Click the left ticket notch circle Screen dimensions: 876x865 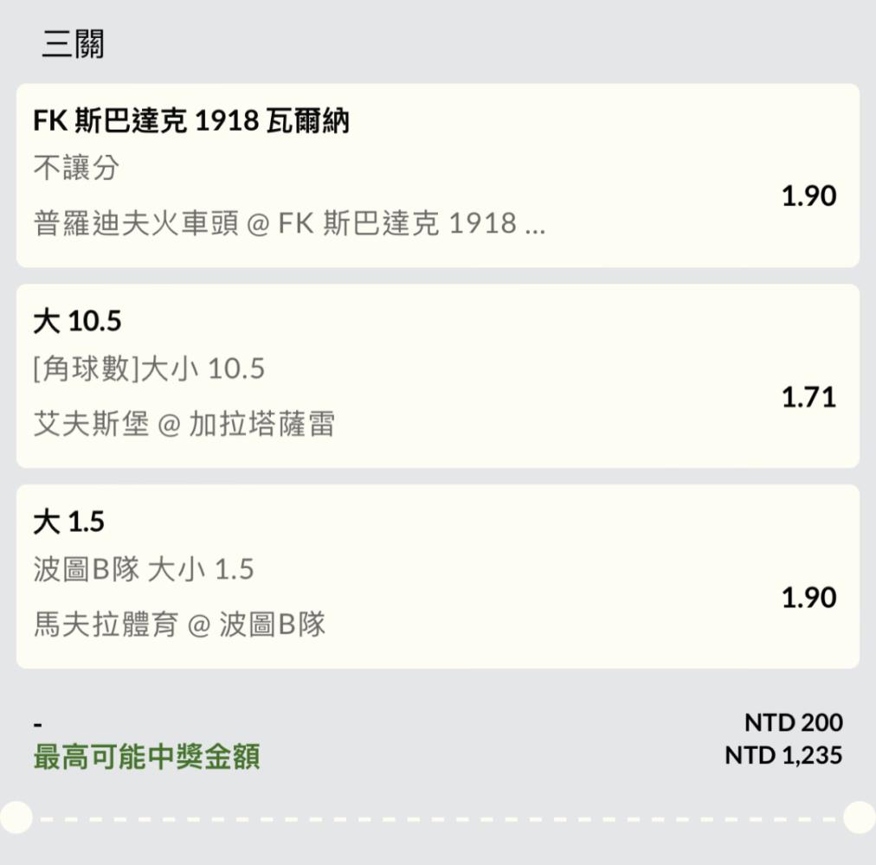pos(16,817)
